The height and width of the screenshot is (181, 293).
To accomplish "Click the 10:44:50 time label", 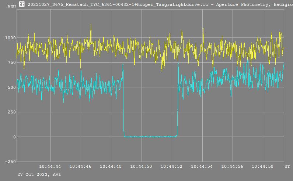I will point(141,166).
